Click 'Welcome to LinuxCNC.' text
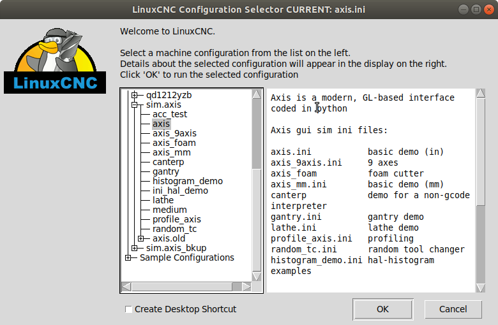This screenshot has width=498, height=325. click(167, 31)
